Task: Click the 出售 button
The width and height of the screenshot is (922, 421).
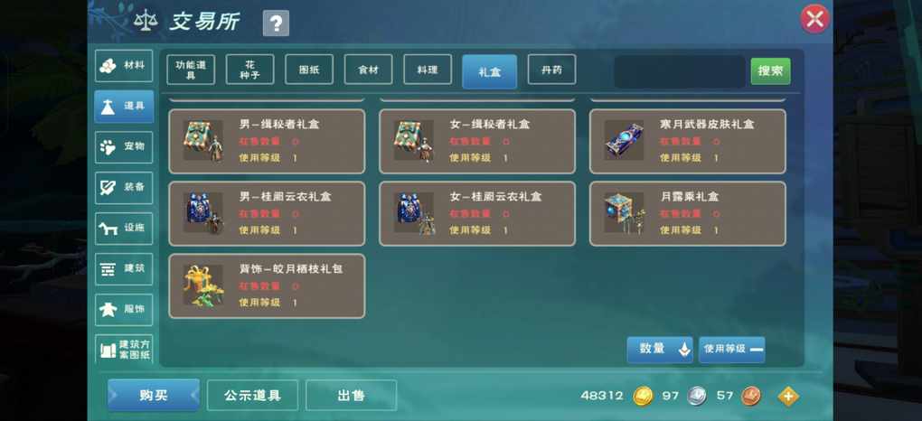Action: tap(351, 395)
